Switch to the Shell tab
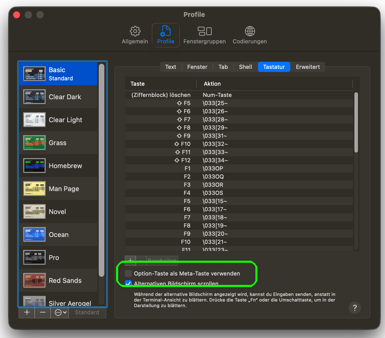This screenshot has height=338, width=385. [245, 67]
